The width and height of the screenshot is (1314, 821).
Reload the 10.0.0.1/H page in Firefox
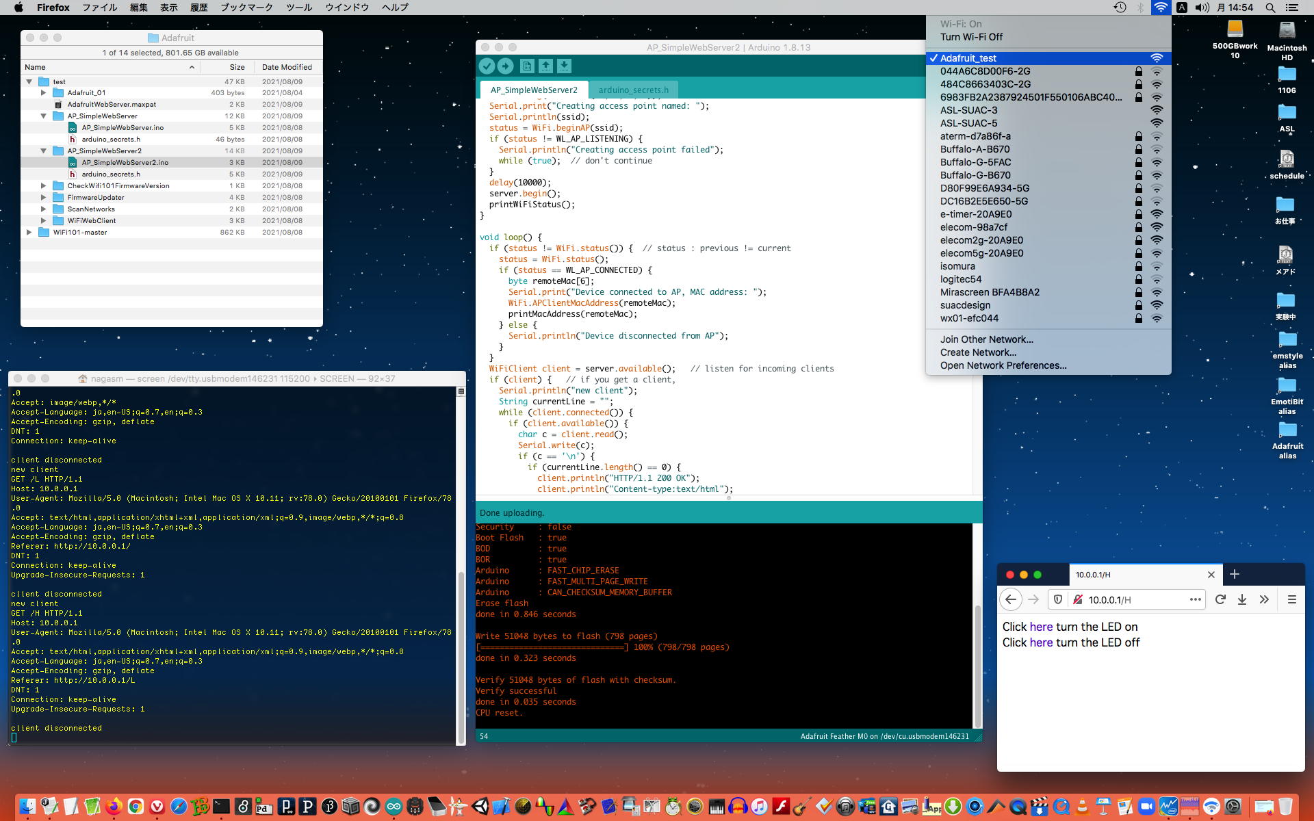pyautogui.click(x=1220, y=599)
